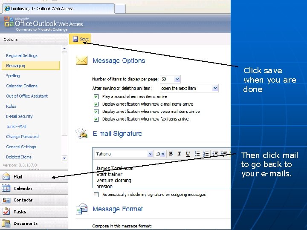Click the Documents folder icon

(6, 223)
